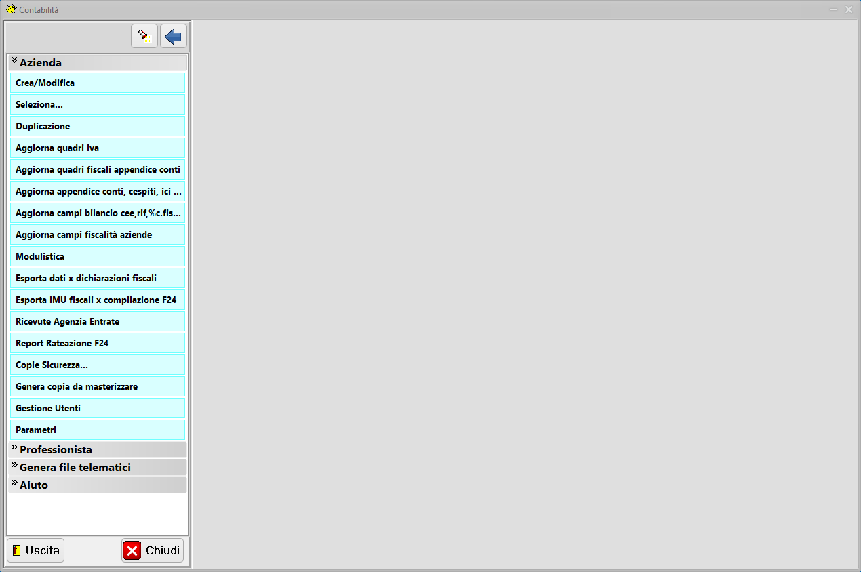
Task: Open Gestione Utenti
Action: 98,408
